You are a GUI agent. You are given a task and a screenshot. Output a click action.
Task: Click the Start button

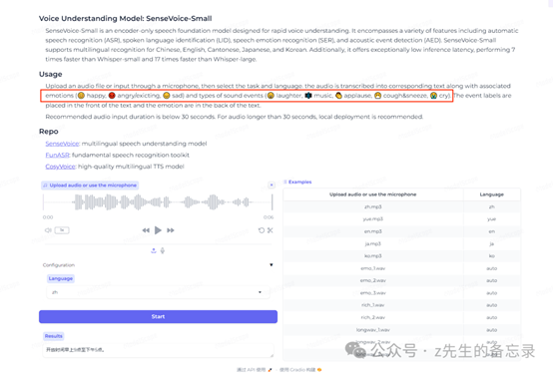(x=158, y=316)
